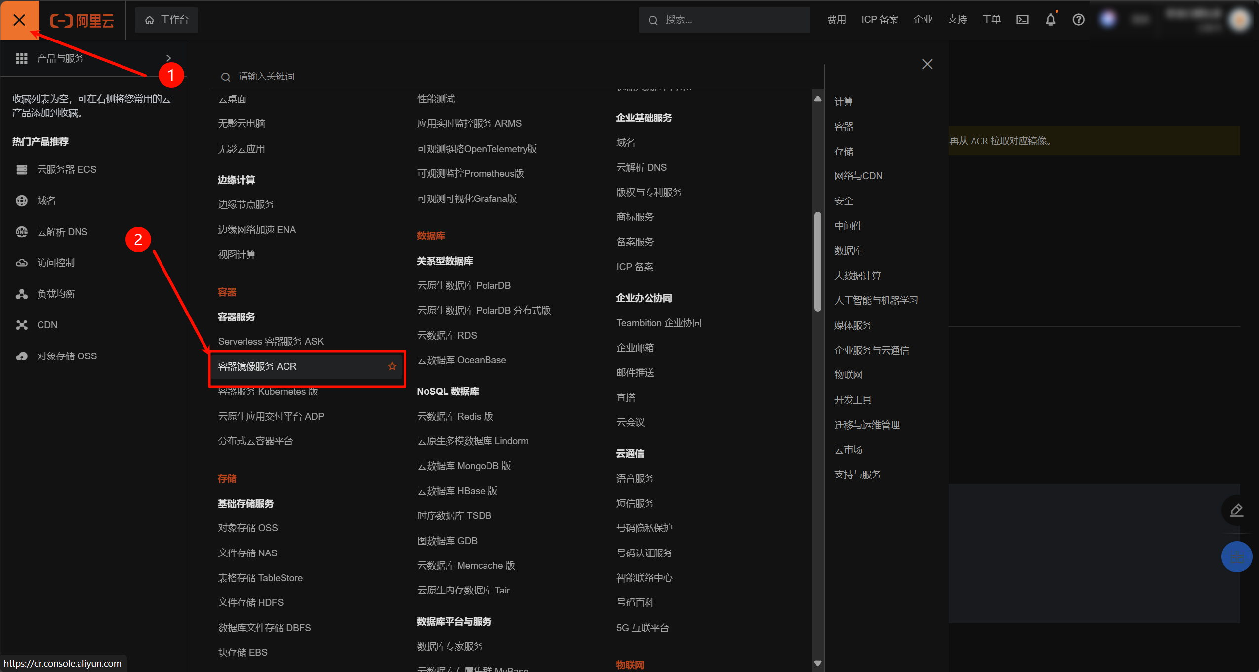Open the 工作台 tab
This screenshot has height=672, width=1259.
pyautogui.click(x=166, y=20)
